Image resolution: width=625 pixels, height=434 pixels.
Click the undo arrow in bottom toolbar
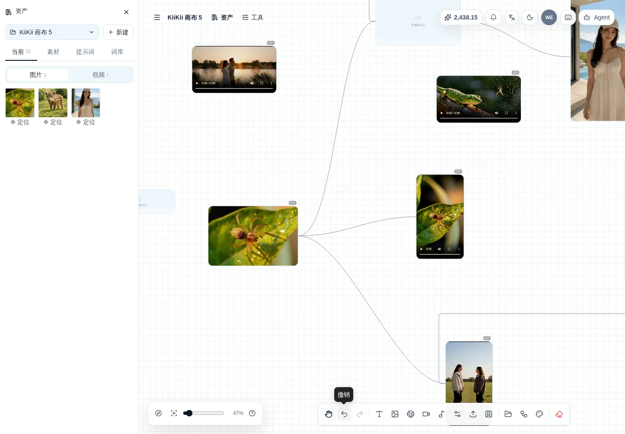click(344, 414)
